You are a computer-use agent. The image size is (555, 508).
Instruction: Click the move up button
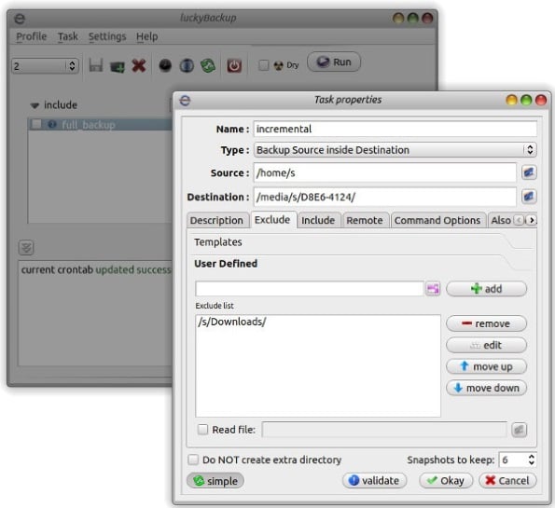pos(486,366)
